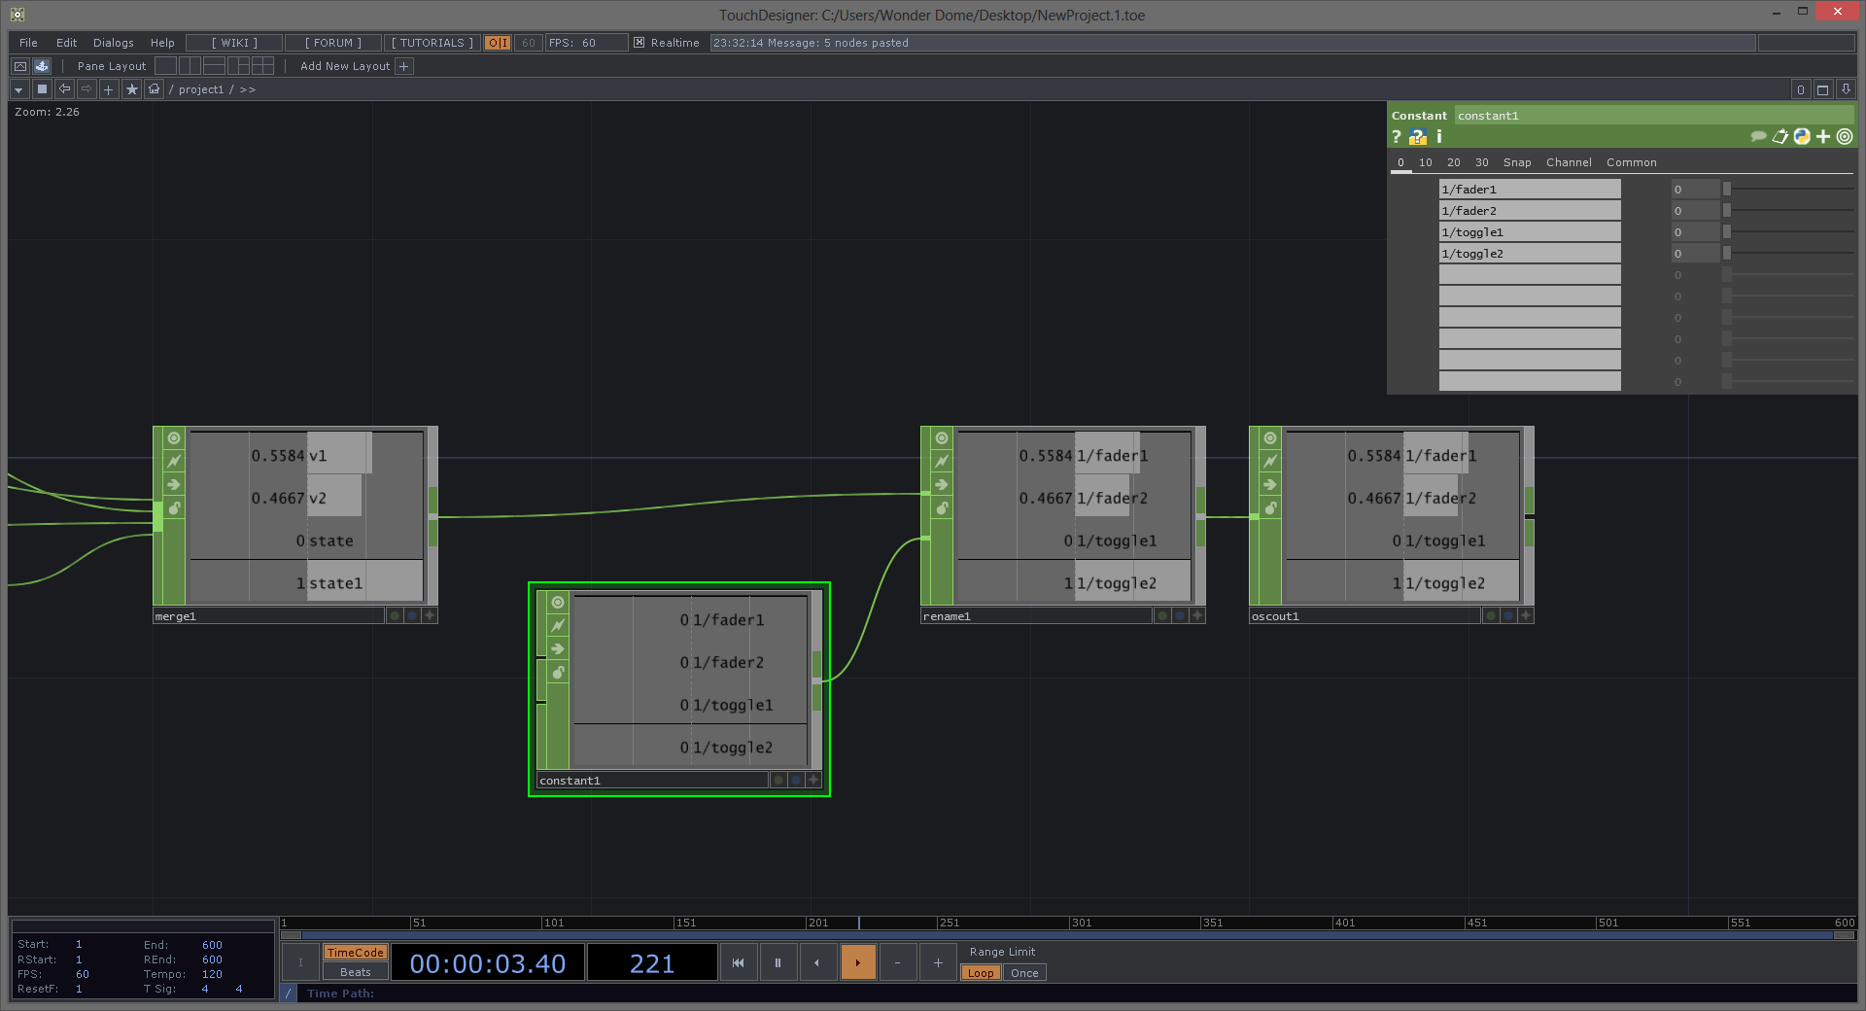Image resolution: width=1866 pixels, height=1011 pixels.
Task: Click the WIKI button
Action: coord(234,43)
